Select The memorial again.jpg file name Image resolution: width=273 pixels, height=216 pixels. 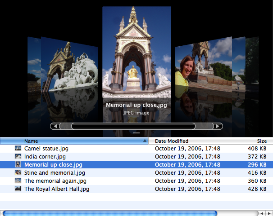tap(55, 181)
